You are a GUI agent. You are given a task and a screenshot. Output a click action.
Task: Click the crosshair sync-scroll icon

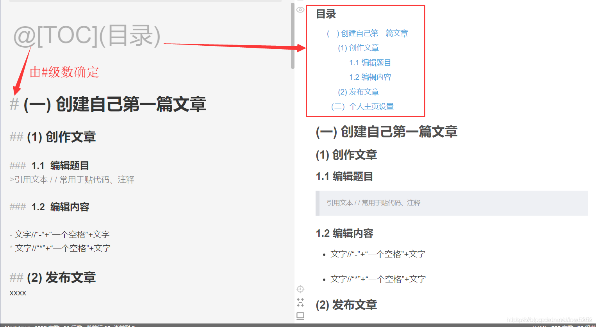300,289
